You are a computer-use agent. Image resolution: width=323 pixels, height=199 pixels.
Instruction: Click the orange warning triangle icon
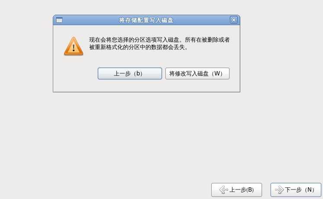[x=74, y=46]
